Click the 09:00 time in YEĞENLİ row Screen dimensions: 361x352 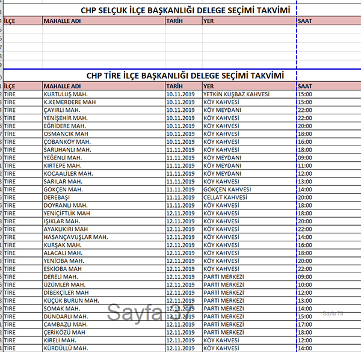329,158
